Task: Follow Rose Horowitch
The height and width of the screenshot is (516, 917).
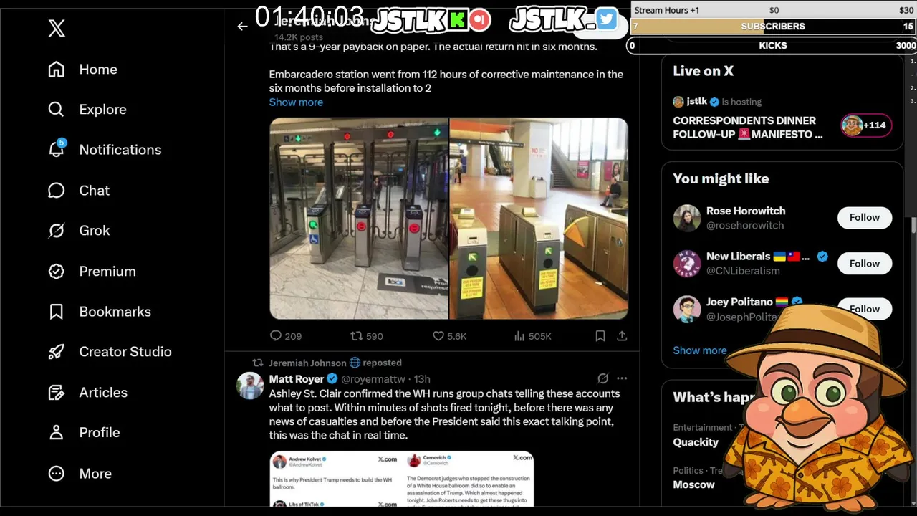Action: point(865,217)
